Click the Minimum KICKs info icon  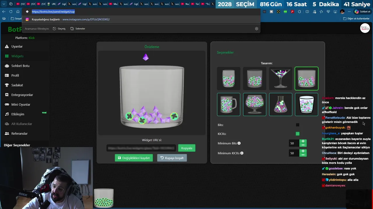point(242,153)
